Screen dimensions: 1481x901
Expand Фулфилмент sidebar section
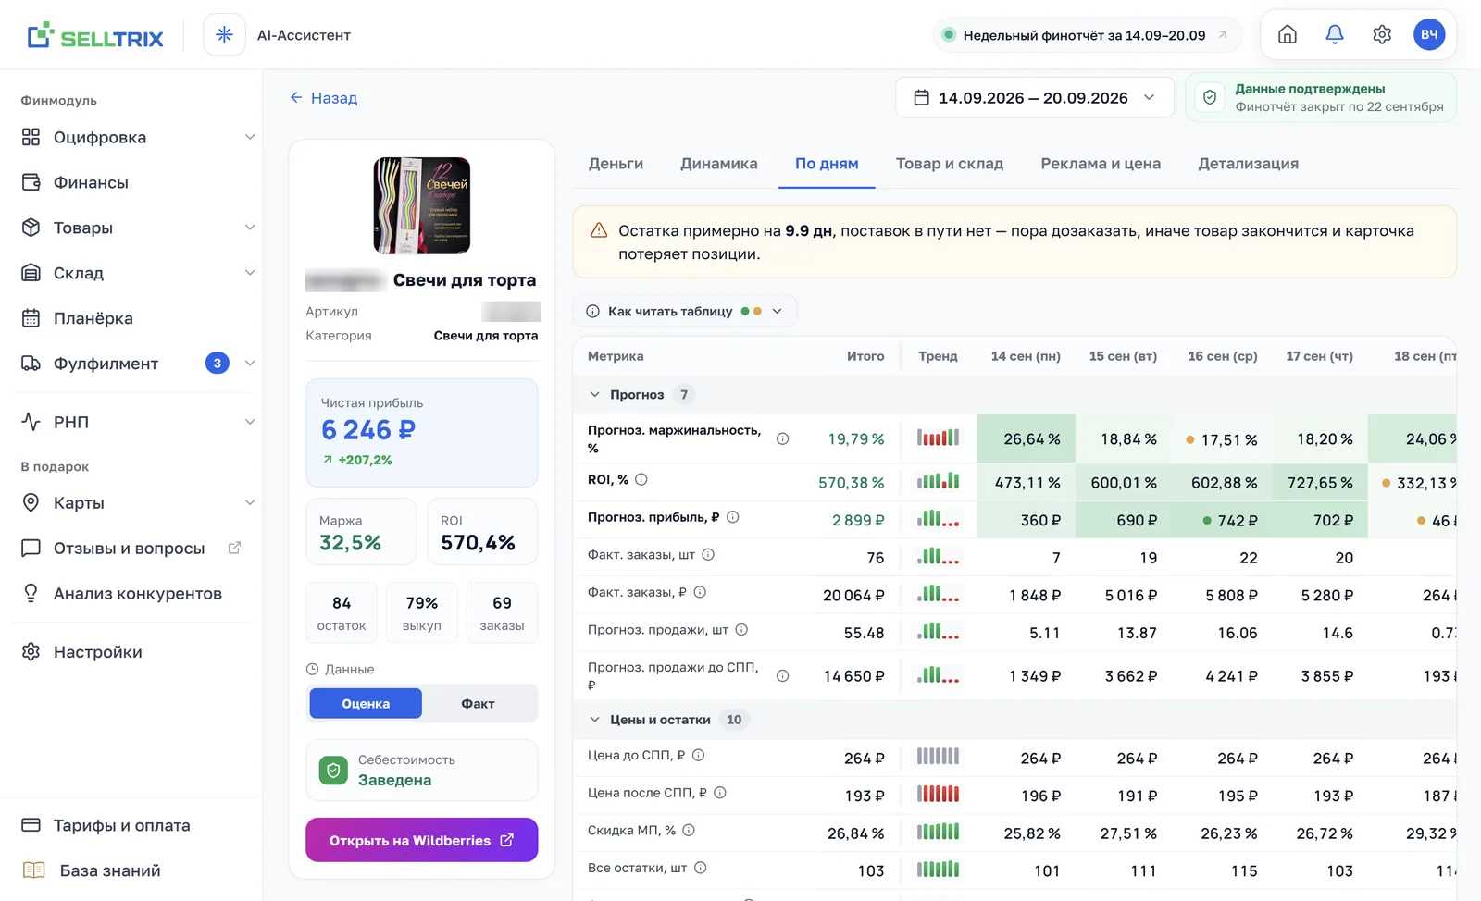click(250, 364)
